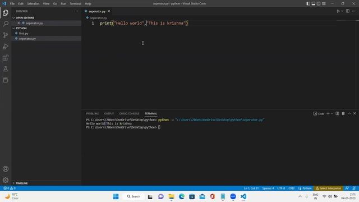Image resolution: width=359 pixels, height=202 pixels.
Task: Open the Testing flask view
Action: [6, 68]
